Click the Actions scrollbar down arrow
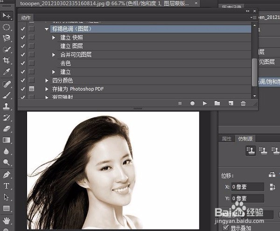280x231 pixels. tap(254, 96)
